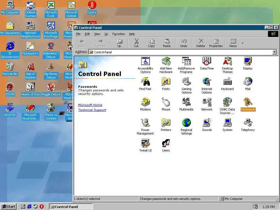Click the Address bar input field
Viewport: 280px width, 210px height.
point(180,52)
